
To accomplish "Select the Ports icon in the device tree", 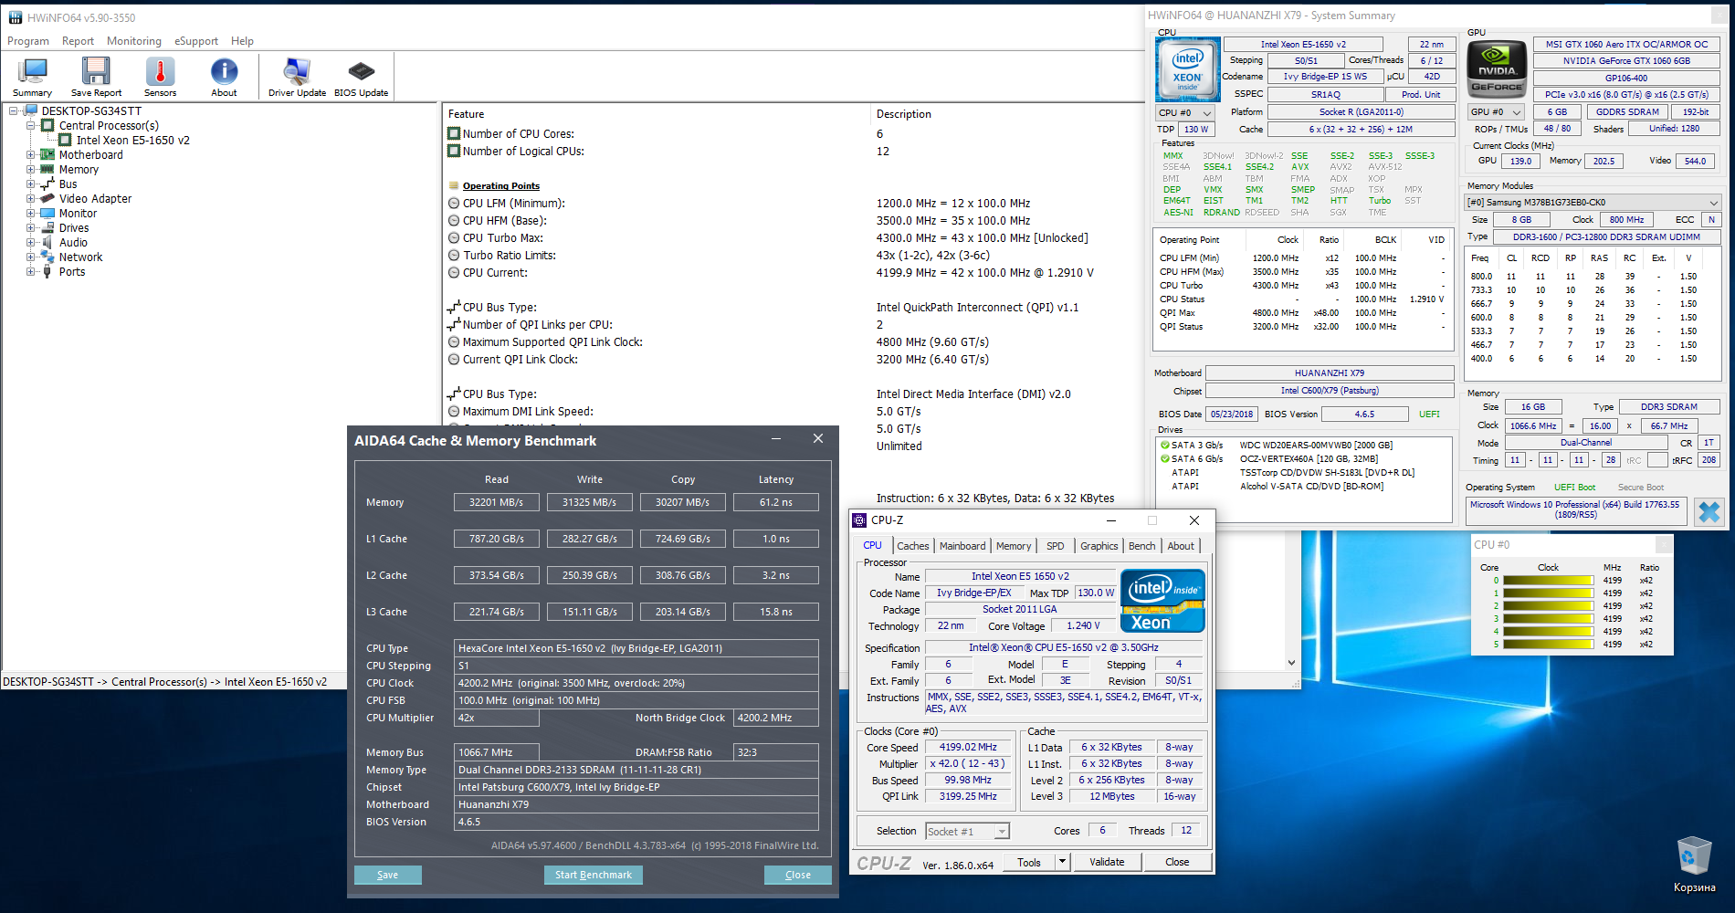I will pyautogui.click(x=47, y=272).
